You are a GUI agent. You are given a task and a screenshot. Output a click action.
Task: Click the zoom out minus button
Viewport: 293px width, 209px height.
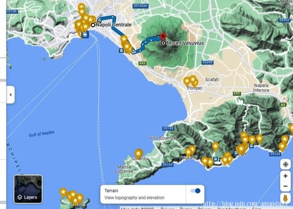285,186
